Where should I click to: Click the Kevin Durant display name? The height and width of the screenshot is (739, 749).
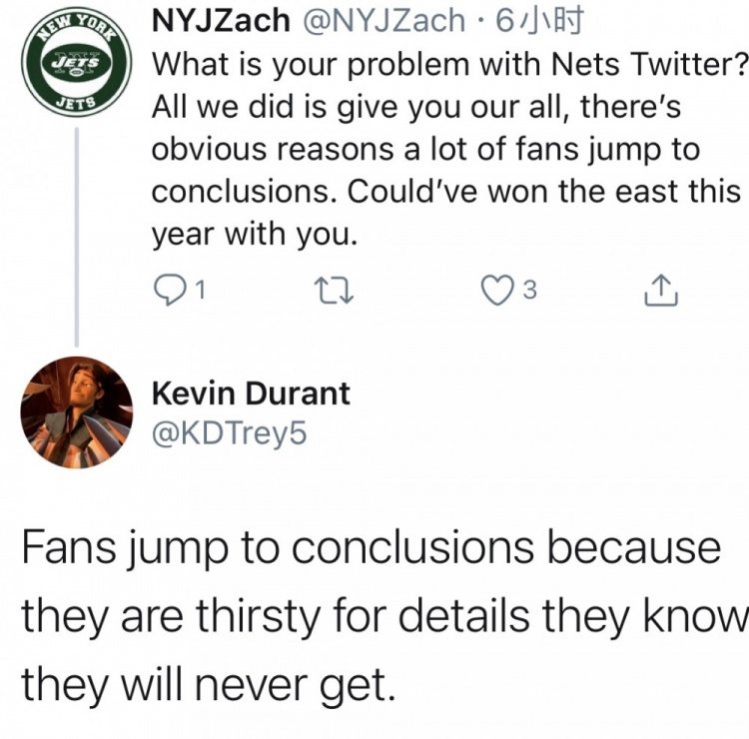(251, 392)
